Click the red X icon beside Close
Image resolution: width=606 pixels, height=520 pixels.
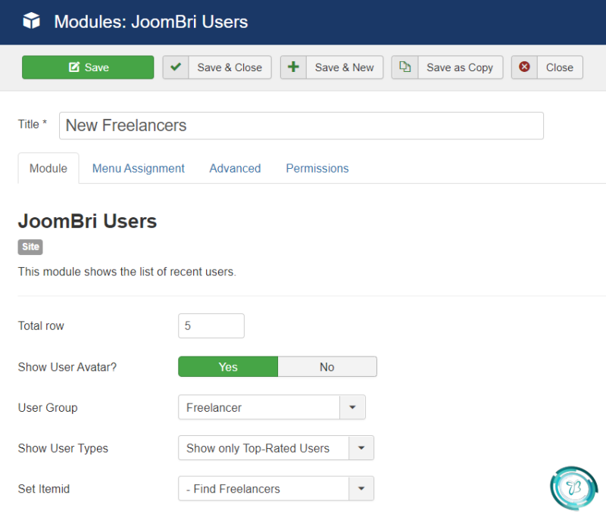[524, 67]
